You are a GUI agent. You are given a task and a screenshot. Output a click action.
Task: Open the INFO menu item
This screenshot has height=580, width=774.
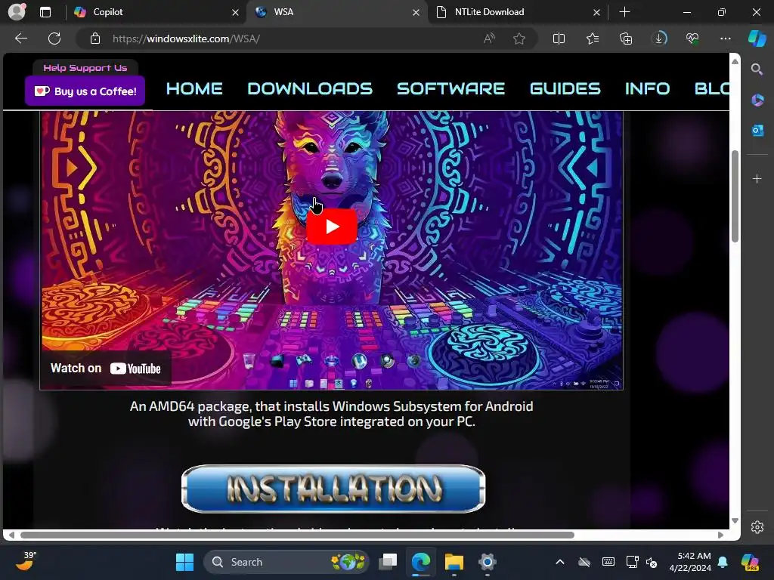(x=647, y=89)
